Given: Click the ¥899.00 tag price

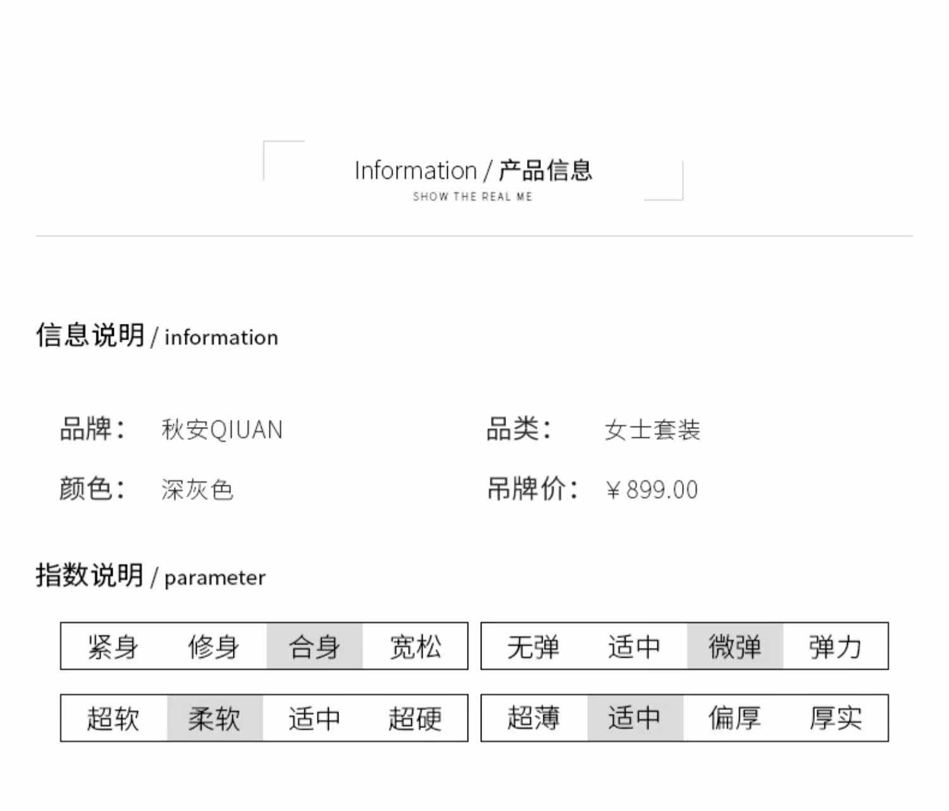Looking at the screenshot, I should (x=652, y=490).
